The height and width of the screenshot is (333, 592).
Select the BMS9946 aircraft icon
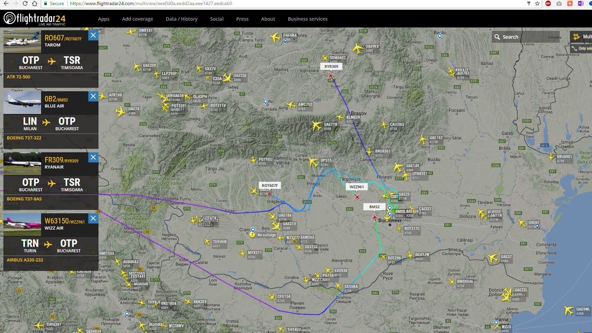coord(452,281)
